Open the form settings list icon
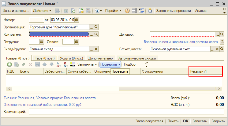Image resolution: width=228 pixels, height=126 pixels. 134,11
